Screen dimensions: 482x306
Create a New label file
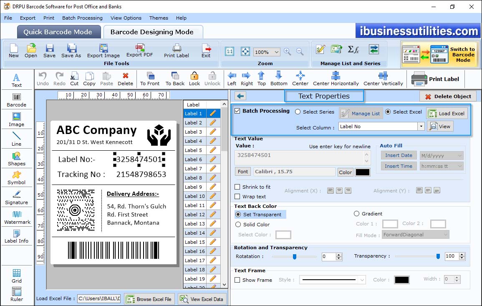click(x=13, y=51)
